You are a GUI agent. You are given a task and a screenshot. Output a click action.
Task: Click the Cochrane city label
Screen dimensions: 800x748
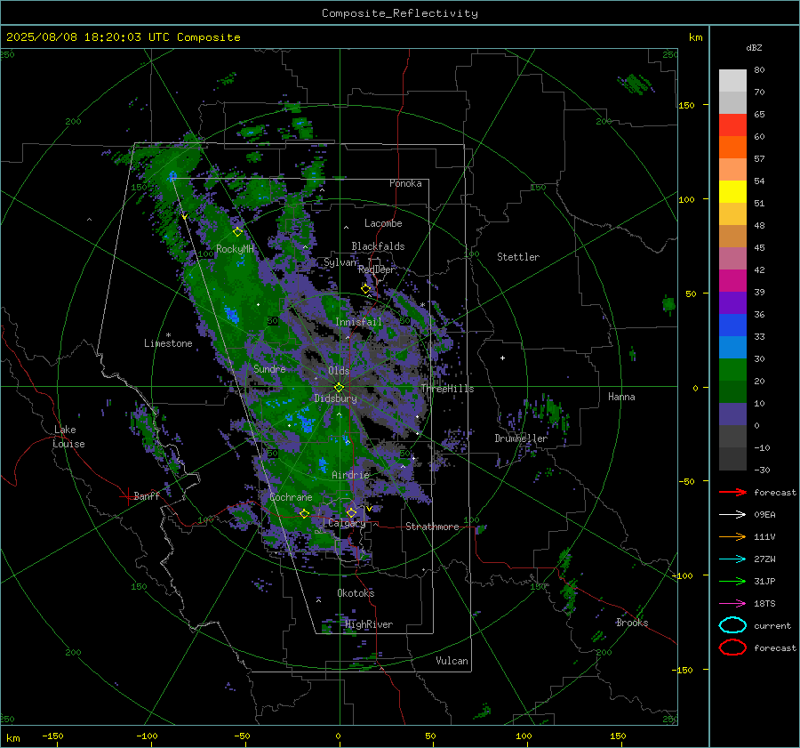tap(291, 497)
